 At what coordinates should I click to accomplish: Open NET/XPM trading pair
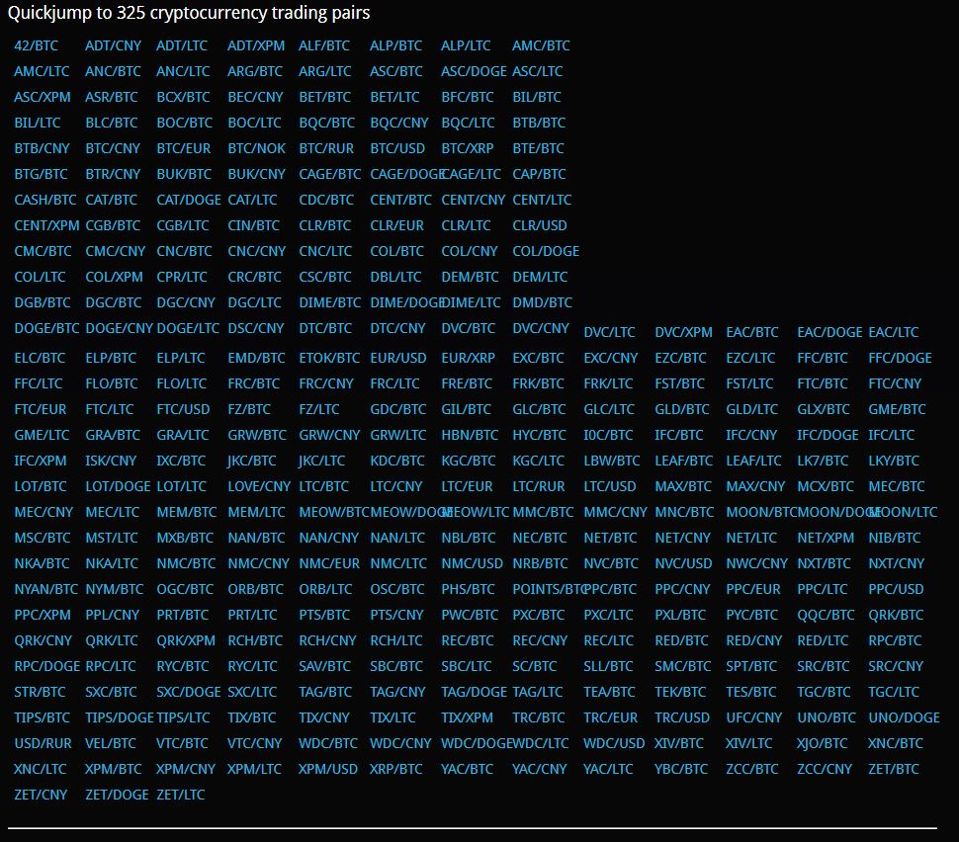pos(826,538)
